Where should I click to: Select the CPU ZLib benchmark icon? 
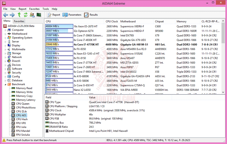[x=13, y=112]
